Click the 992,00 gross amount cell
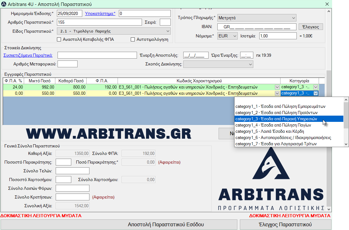 tap(39, 87)
